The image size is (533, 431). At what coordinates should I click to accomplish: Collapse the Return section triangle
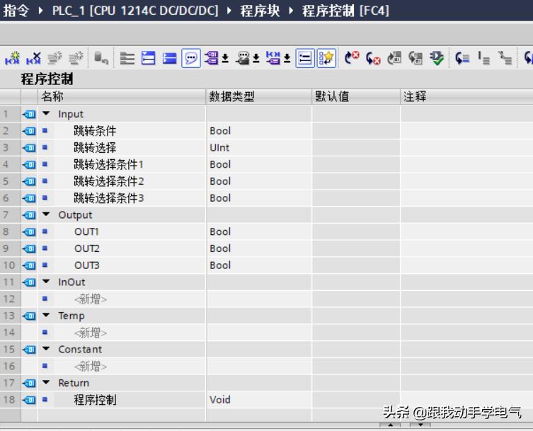(x=46, y=382)
